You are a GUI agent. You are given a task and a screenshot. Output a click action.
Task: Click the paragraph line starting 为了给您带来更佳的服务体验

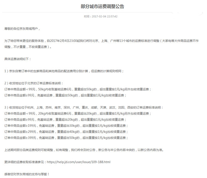pyautogui.click(x=102, y=41)
